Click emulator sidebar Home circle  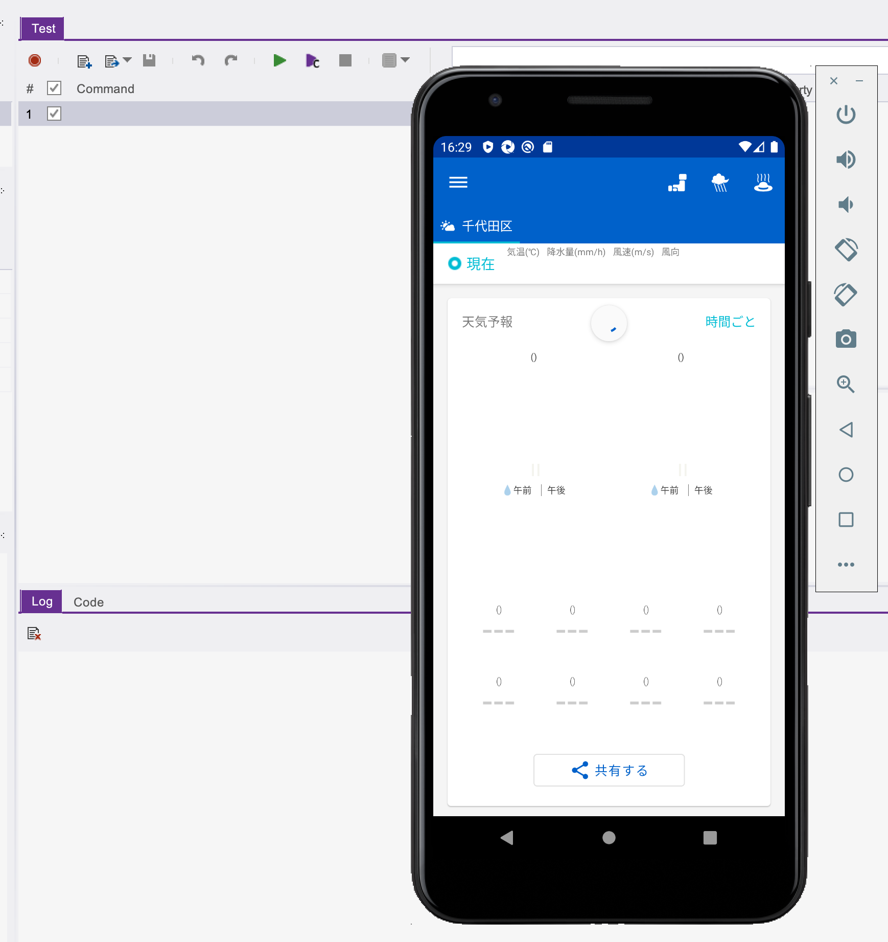846,475
